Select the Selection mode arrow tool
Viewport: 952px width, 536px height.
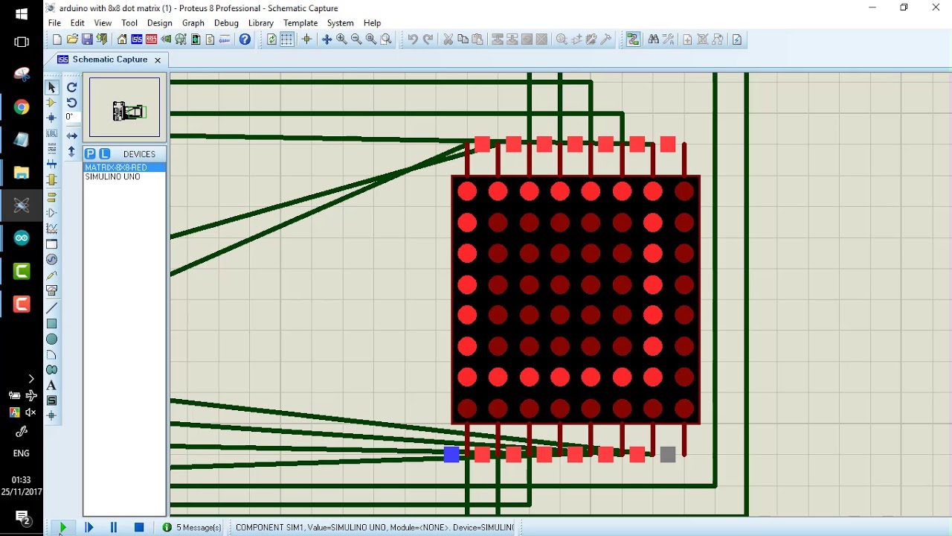(x=51, y=87)
